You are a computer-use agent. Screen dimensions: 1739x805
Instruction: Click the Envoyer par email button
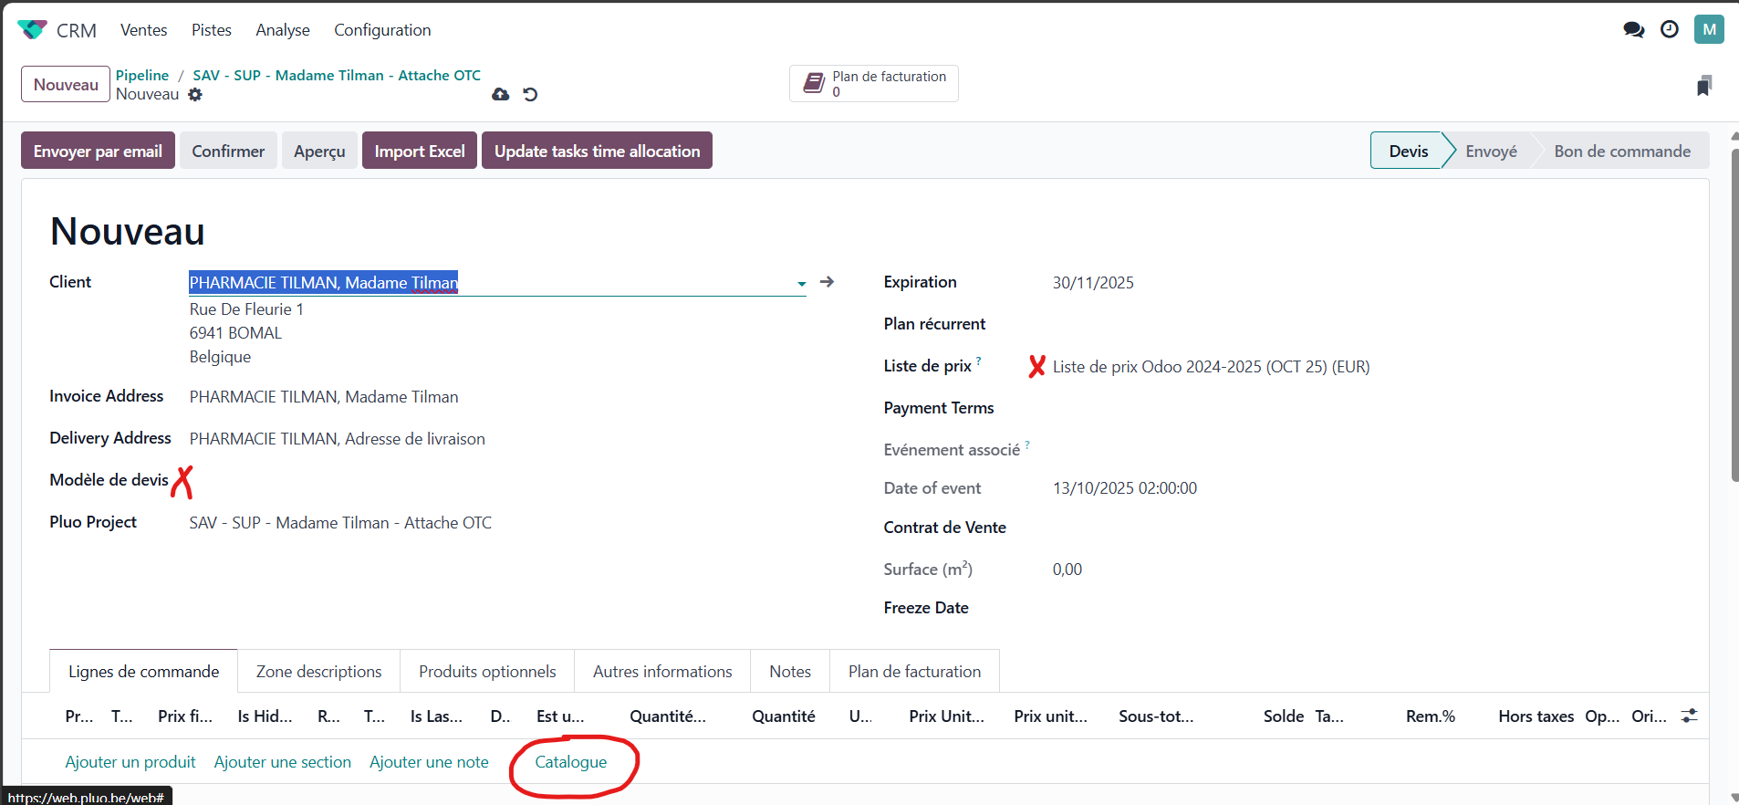(x=98, y=152)
